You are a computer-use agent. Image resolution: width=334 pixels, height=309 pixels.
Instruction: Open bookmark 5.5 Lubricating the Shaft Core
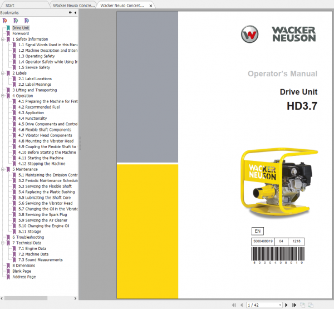click(45, 198)
